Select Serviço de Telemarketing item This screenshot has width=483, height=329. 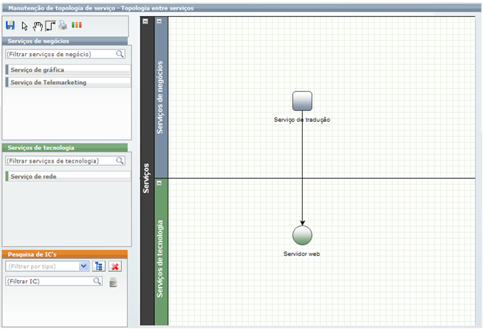tap(48, 82)
